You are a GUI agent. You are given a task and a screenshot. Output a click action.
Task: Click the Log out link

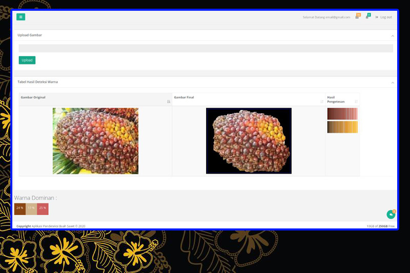(384, 17)
